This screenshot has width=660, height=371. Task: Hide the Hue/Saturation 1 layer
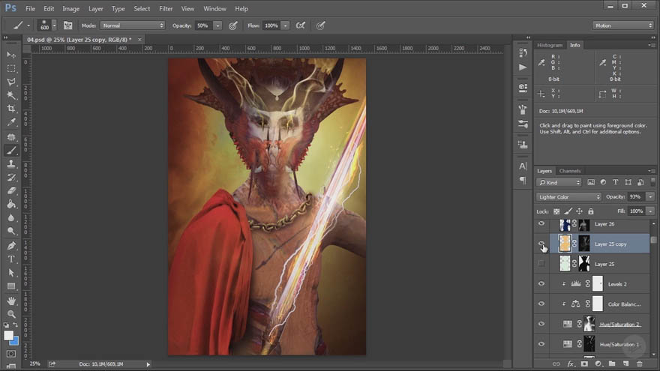[541, 344]
